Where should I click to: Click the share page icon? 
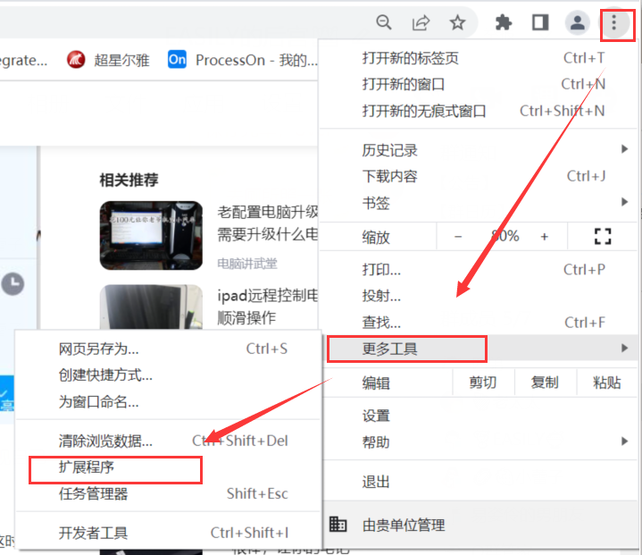(x=421, y=22)
